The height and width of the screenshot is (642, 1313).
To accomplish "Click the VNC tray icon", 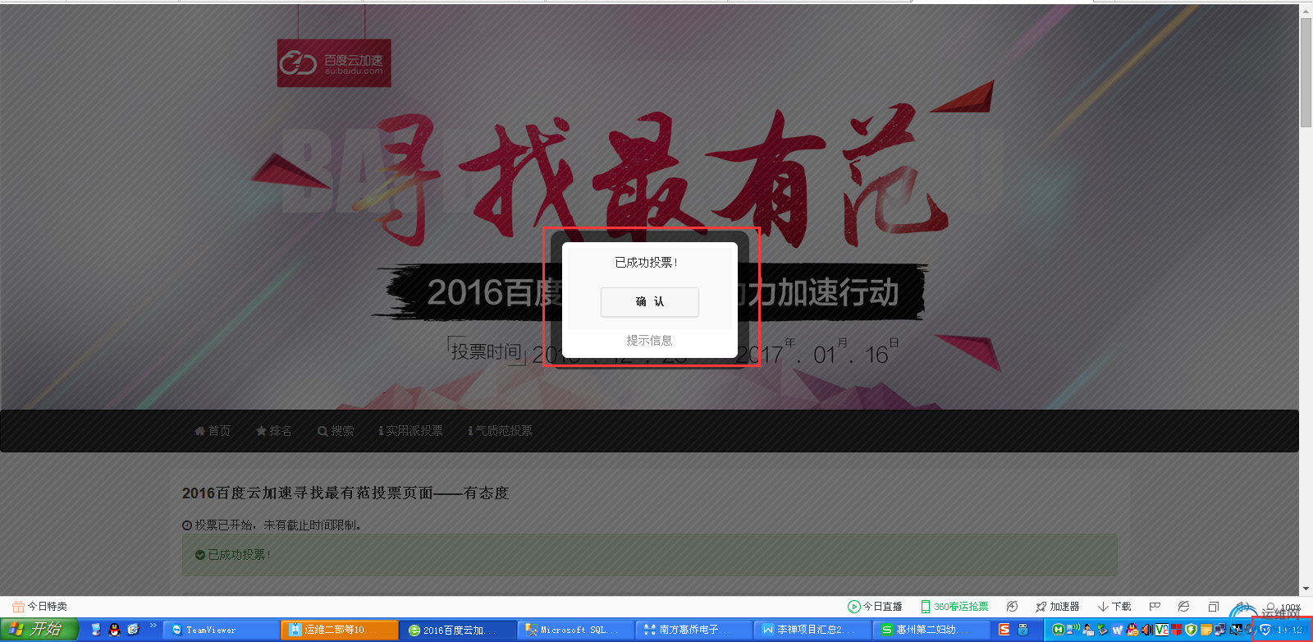I will [x=1162, y=630].
